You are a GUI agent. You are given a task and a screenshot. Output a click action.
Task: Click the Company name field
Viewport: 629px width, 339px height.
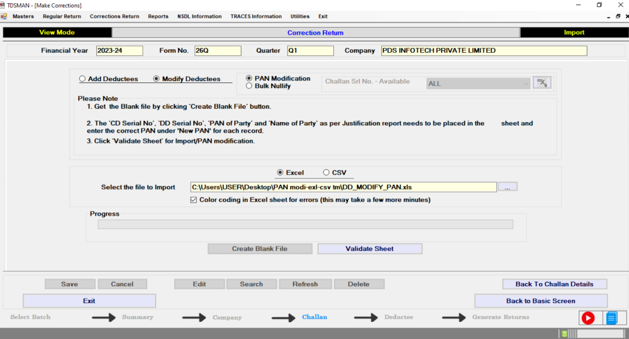[x=484, y=50]
